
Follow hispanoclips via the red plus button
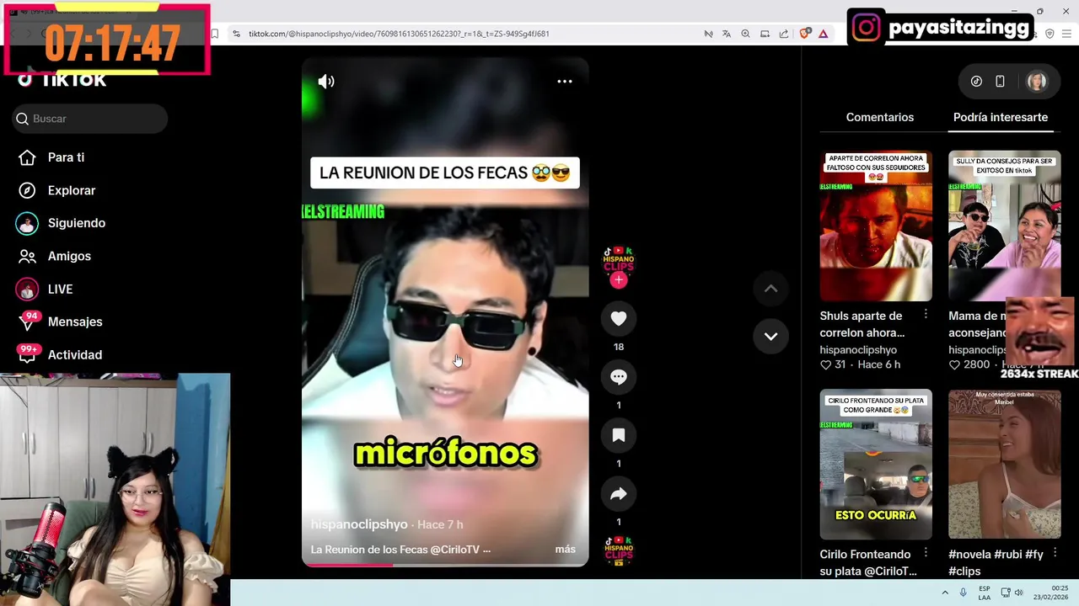619,279
